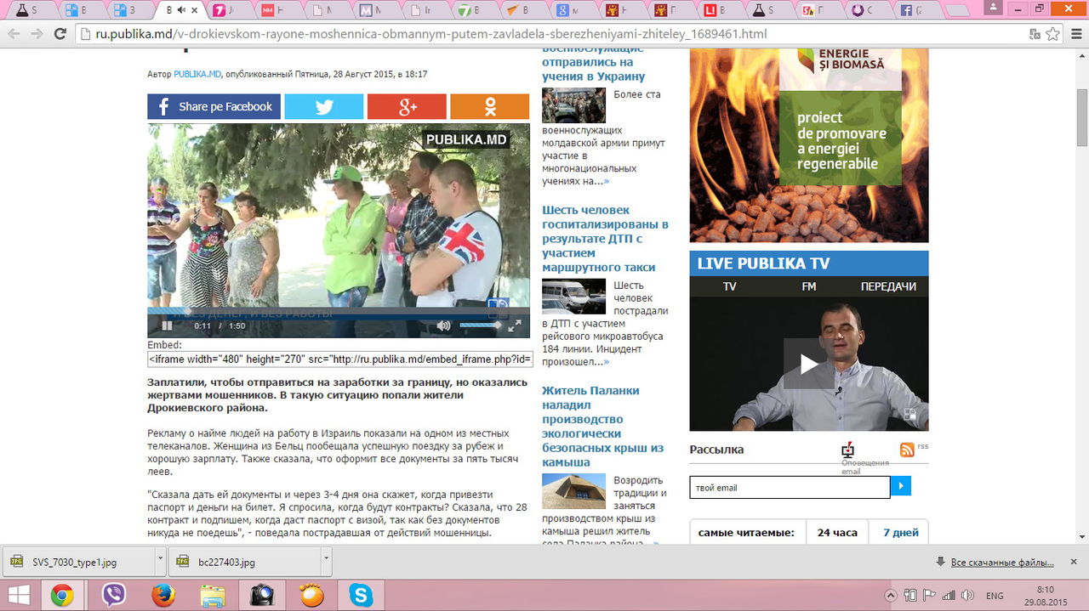
Task: Open the email notifications icon under Рассылка
Action: 847,450
